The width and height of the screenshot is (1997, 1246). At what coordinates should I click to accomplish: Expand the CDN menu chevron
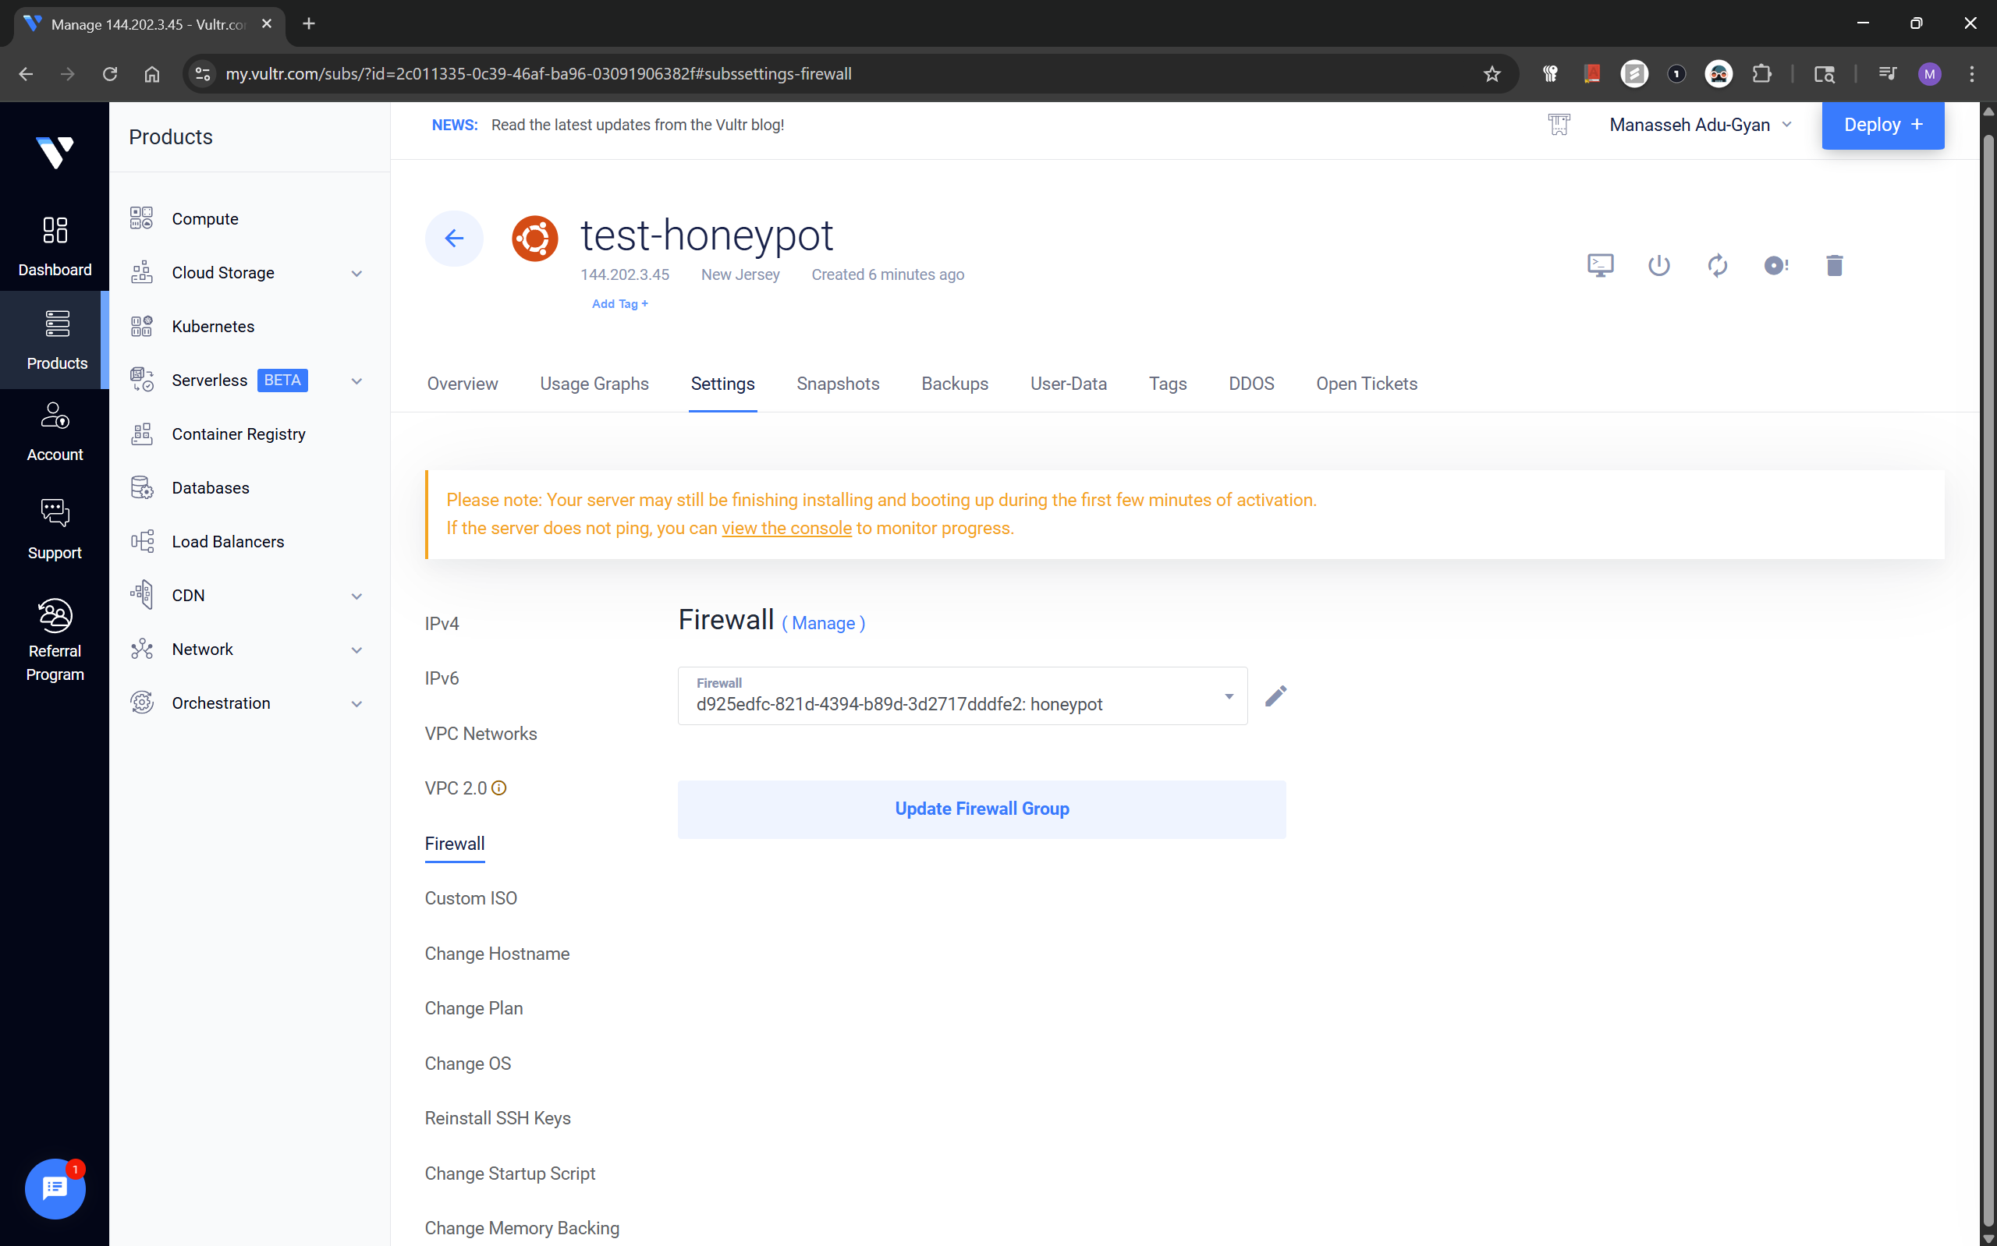point(356,596)
